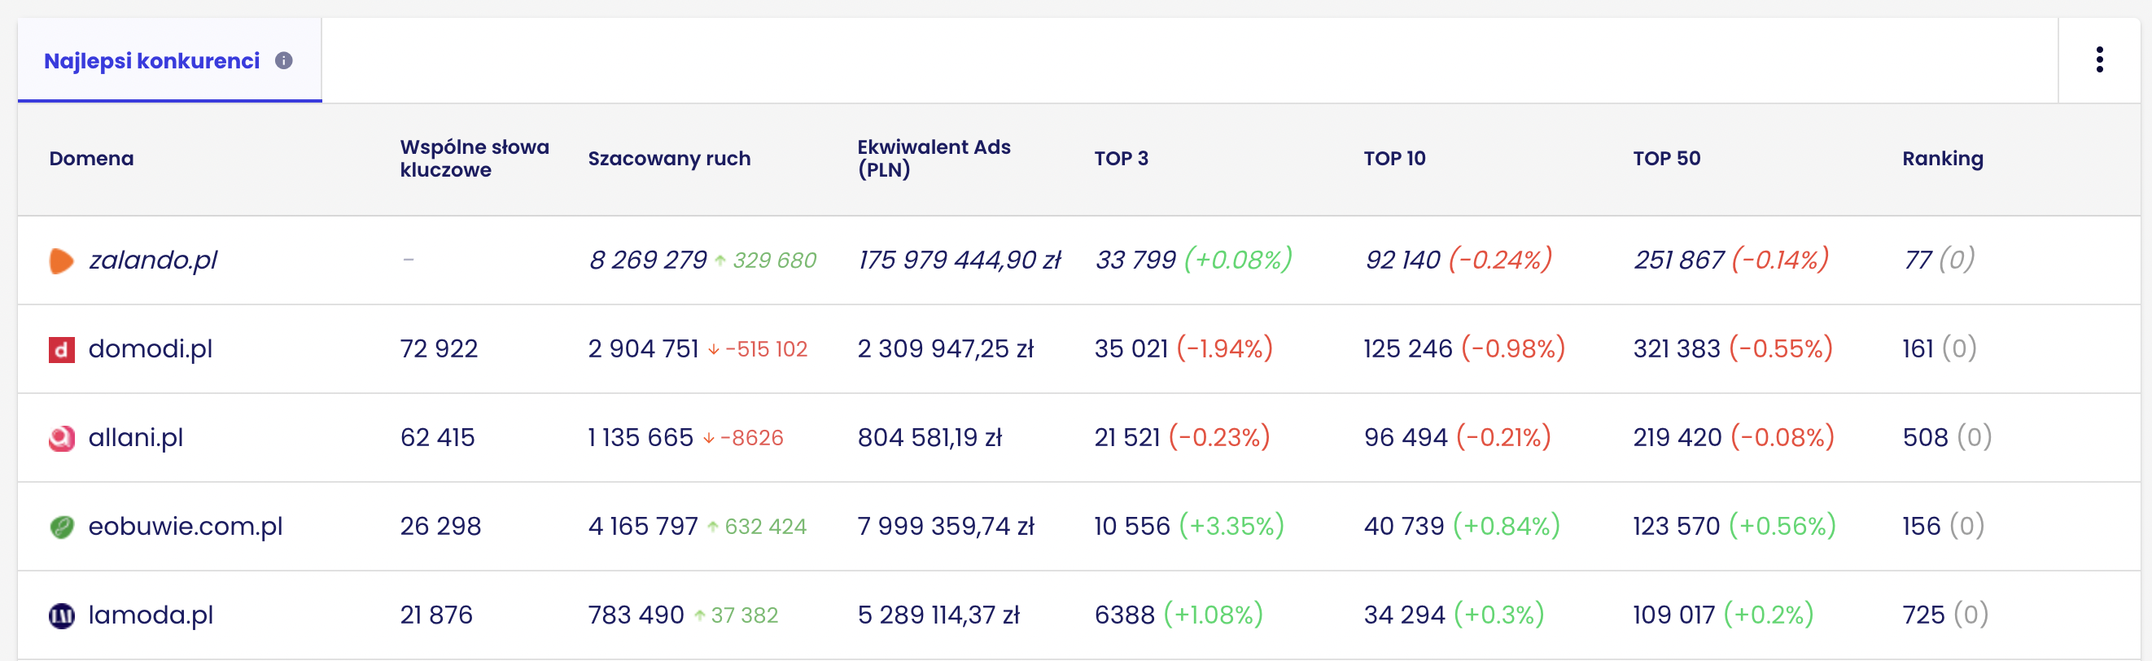Screen dimensions: 2152x661
Task: Click the TOP 3 column header
Action: point(1121,159)
